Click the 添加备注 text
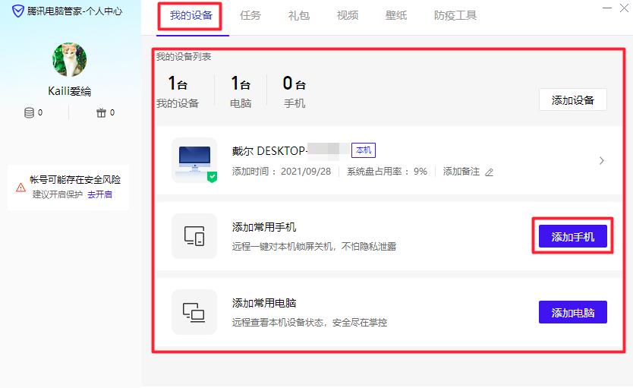 click(x=461, y=172)
